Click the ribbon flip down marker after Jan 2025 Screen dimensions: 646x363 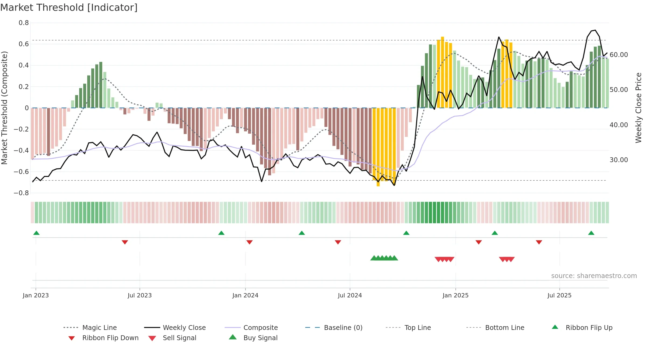(479, 242)
